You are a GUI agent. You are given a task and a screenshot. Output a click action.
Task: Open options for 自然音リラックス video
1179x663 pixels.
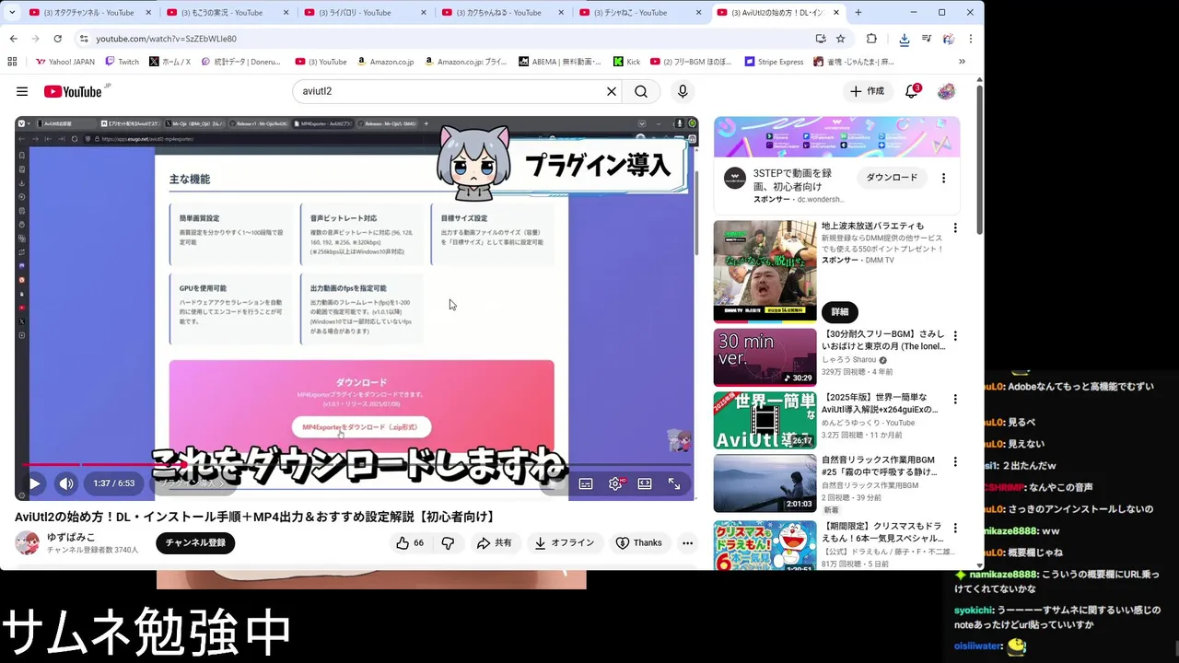coord(955,461)
